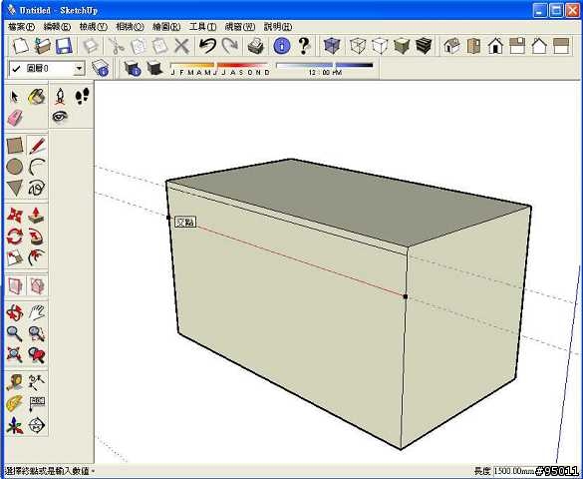Adjust the month shadow date slider
The width and height of the screenshot is (583, 479).
click(x=219, y=66)
